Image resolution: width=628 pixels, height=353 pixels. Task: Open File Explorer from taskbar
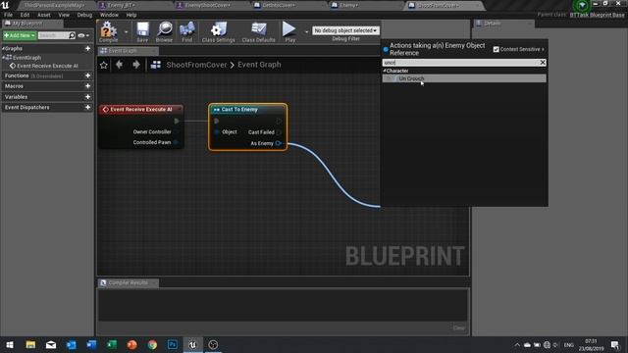pyautogui.click(x=30, y=345)
